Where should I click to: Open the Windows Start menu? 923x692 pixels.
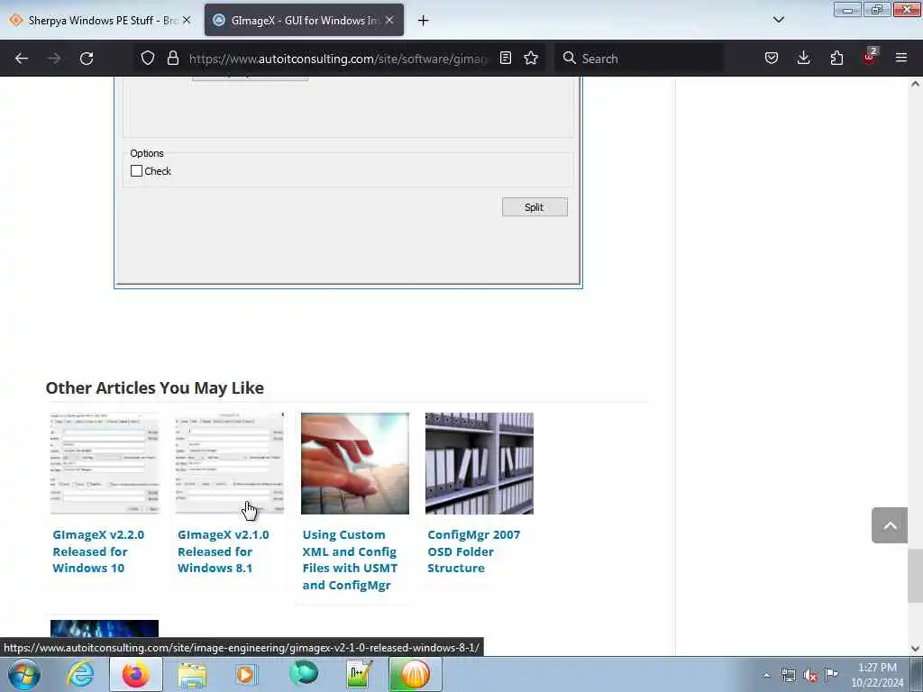tap(24, 674)
